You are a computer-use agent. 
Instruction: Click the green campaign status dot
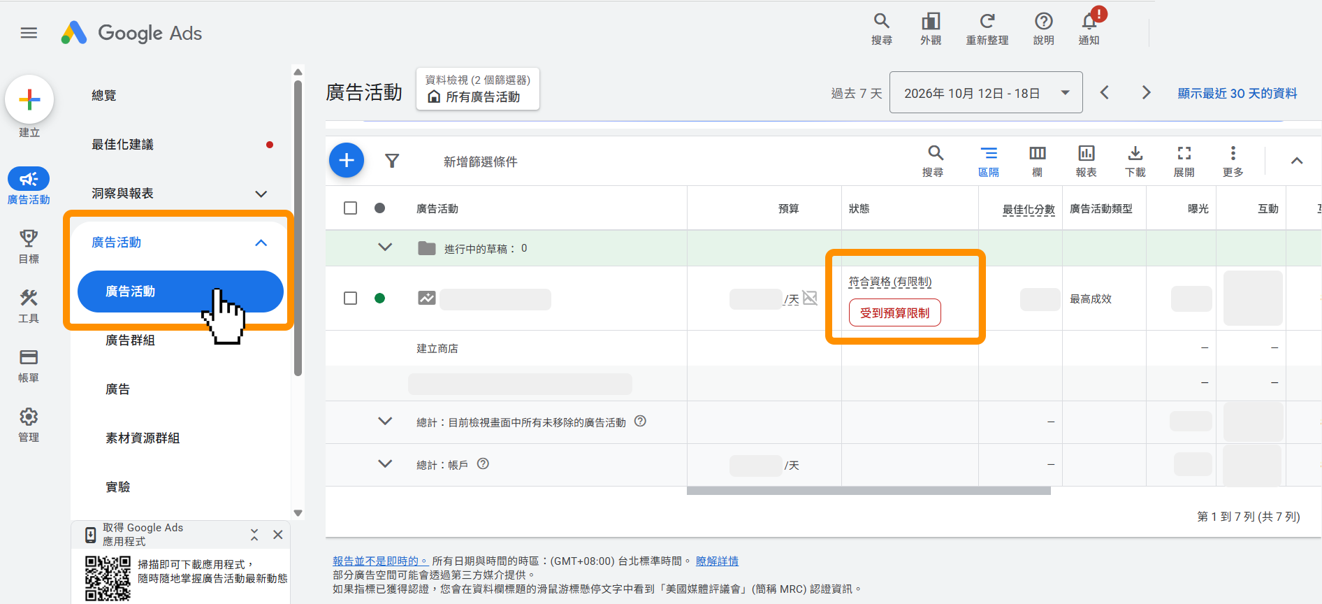point(380,299)
